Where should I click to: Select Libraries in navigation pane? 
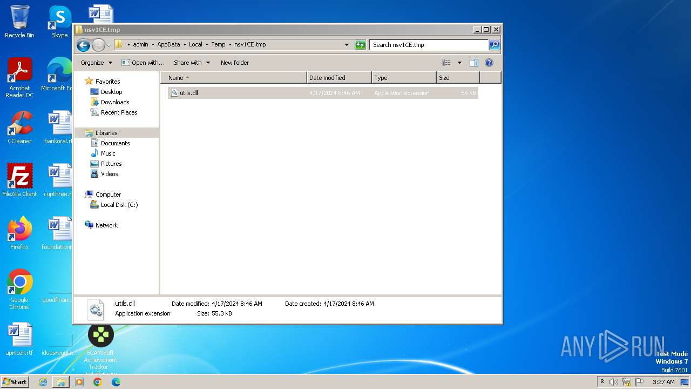point(106,133)
